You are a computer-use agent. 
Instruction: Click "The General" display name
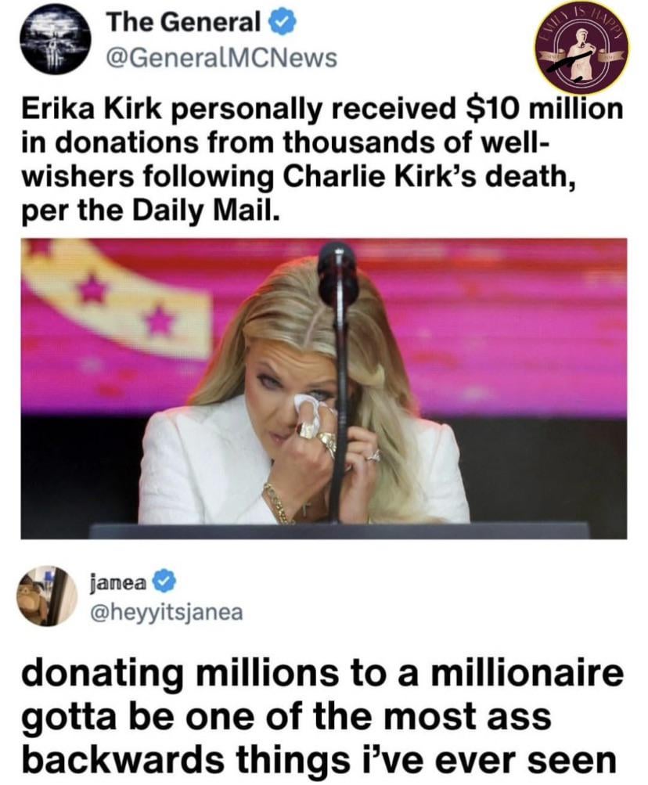(184, 23)
